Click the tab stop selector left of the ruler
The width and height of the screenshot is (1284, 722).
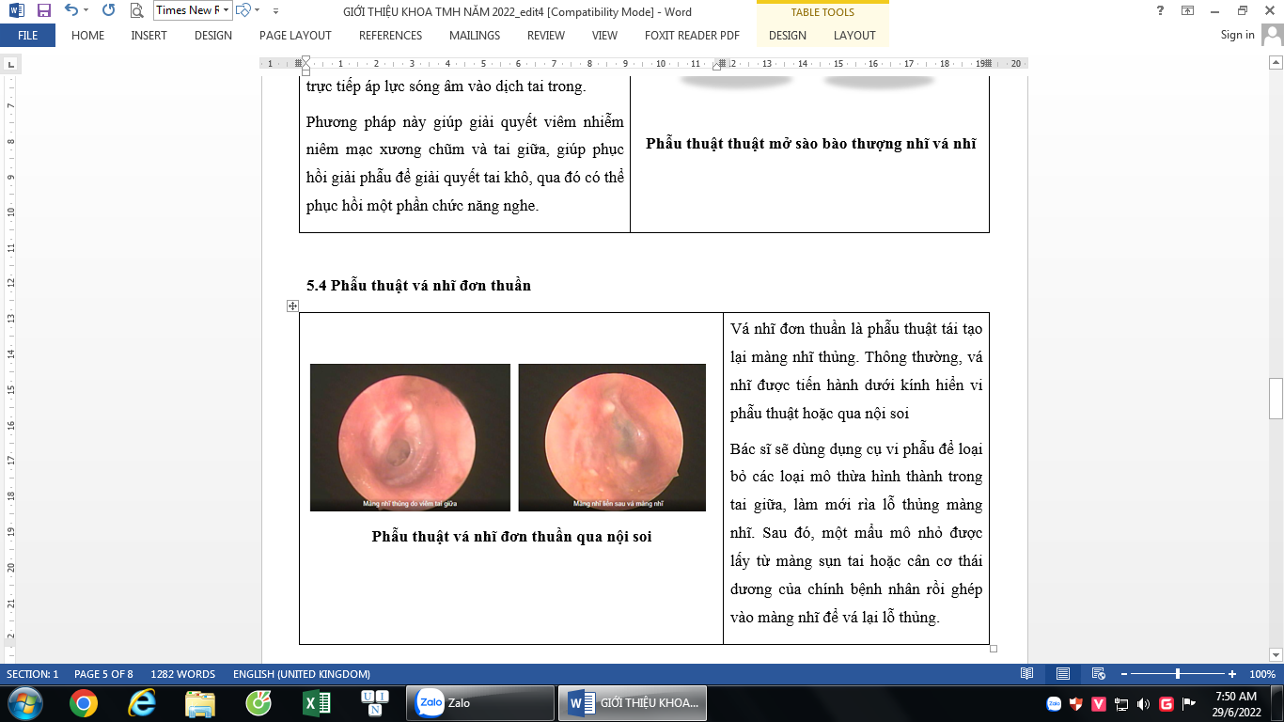pyautogui.click(x=10, y=65)
